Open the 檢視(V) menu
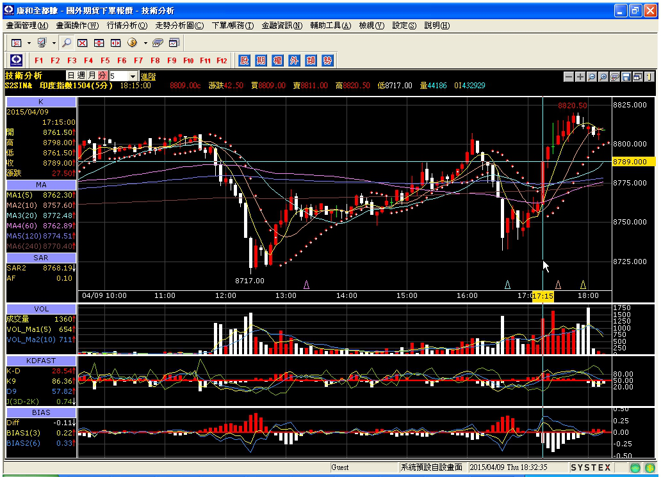This screenshot has height=477, width=661. [x=371, y=26]
